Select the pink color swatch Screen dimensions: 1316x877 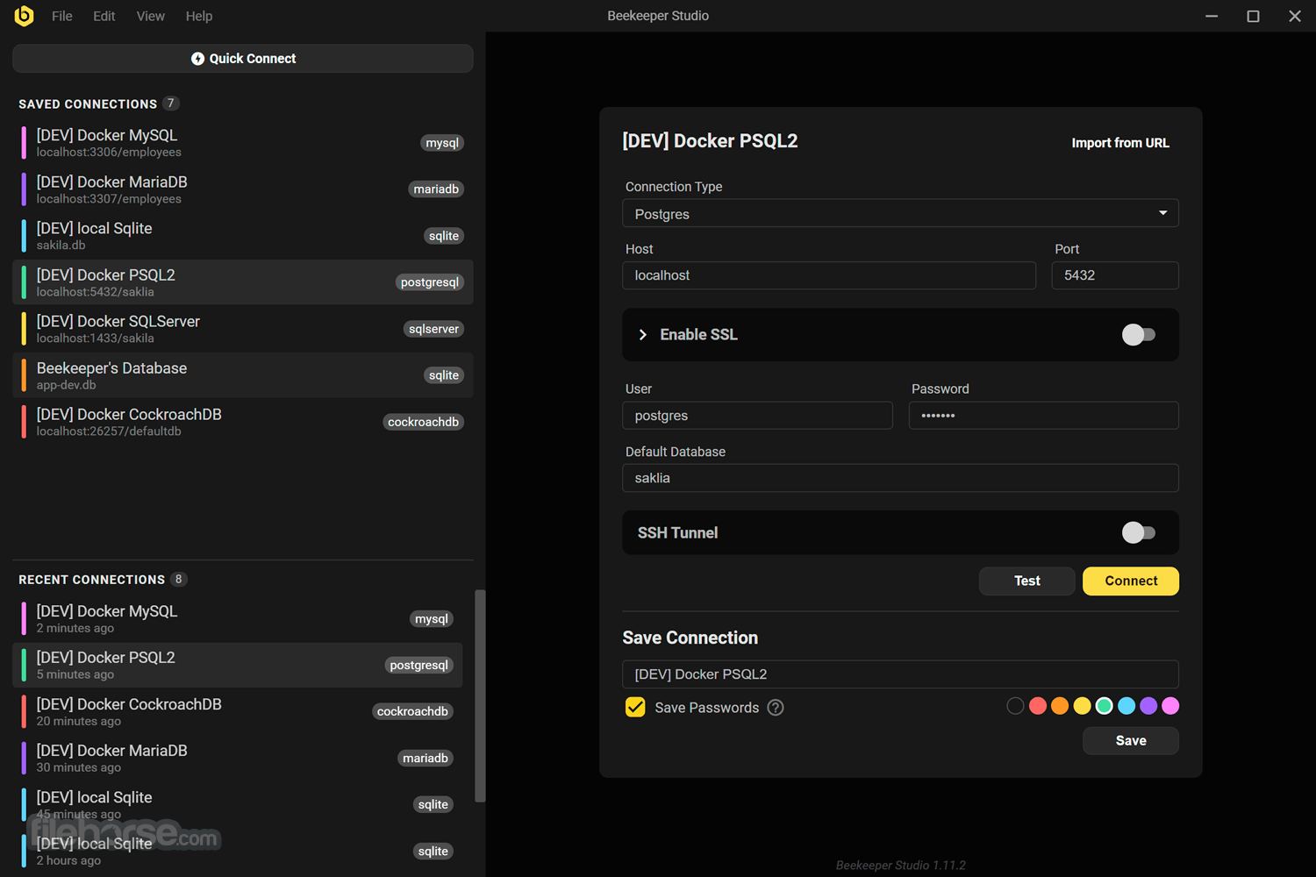1170,706
